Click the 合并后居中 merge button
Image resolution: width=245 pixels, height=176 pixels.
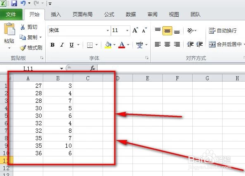(x=225, y=45)
